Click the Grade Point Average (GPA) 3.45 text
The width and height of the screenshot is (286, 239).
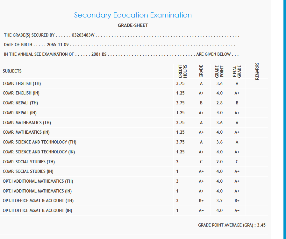[x=232, y=225]
